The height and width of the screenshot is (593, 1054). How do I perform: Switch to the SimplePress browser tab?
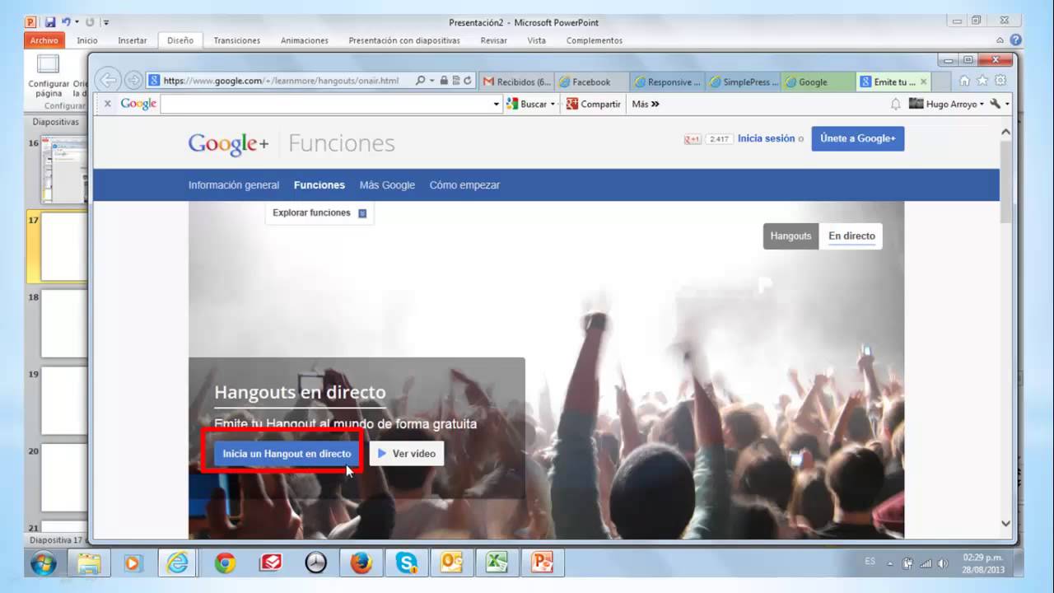[x=742, y=82]
